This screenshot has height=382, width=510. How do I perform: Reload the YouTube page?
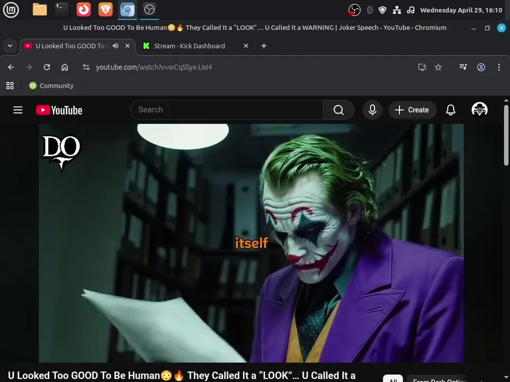(47, 67)
